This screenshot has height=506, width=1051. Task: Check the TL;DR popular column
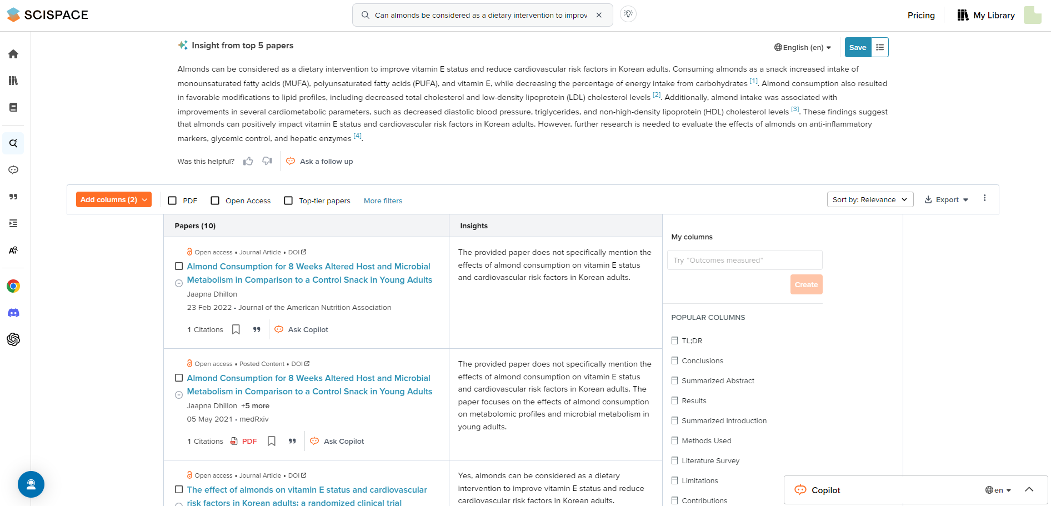(674, 340)
